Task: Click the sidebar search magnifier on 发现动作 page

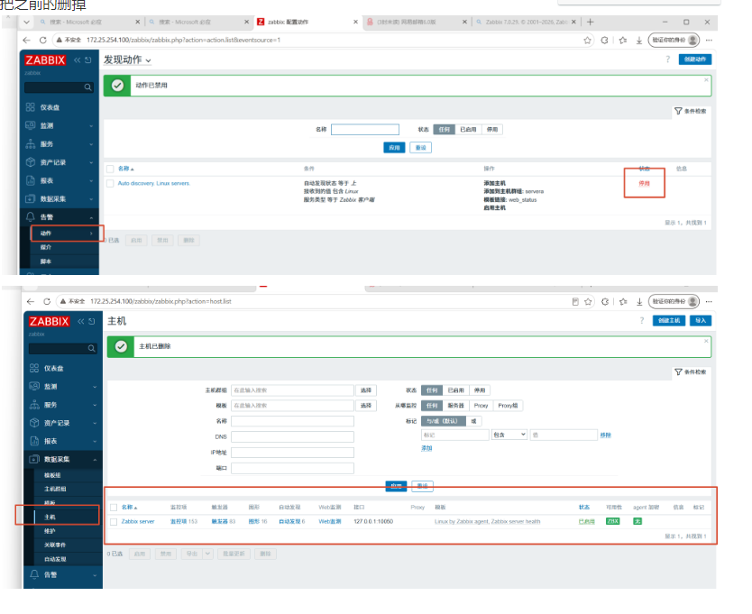Action: (x=87, y=87)
